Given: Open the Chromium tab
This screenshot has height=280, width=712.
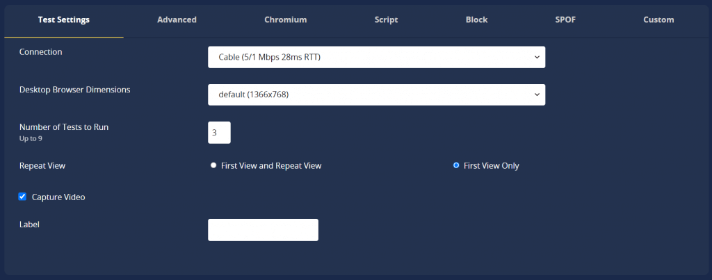Looking at the screenshot, I should coord(286,20).
